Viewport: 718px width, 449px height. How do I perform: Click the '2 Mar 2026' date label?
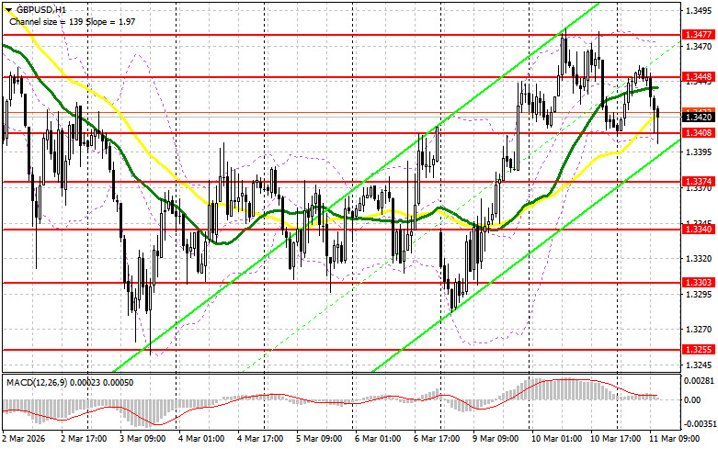(24, 439)
